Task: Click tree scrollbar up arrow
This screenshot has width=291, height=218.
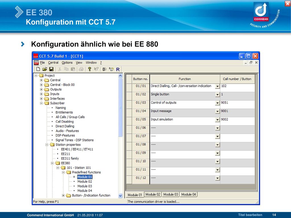Action: coord(120,76)
